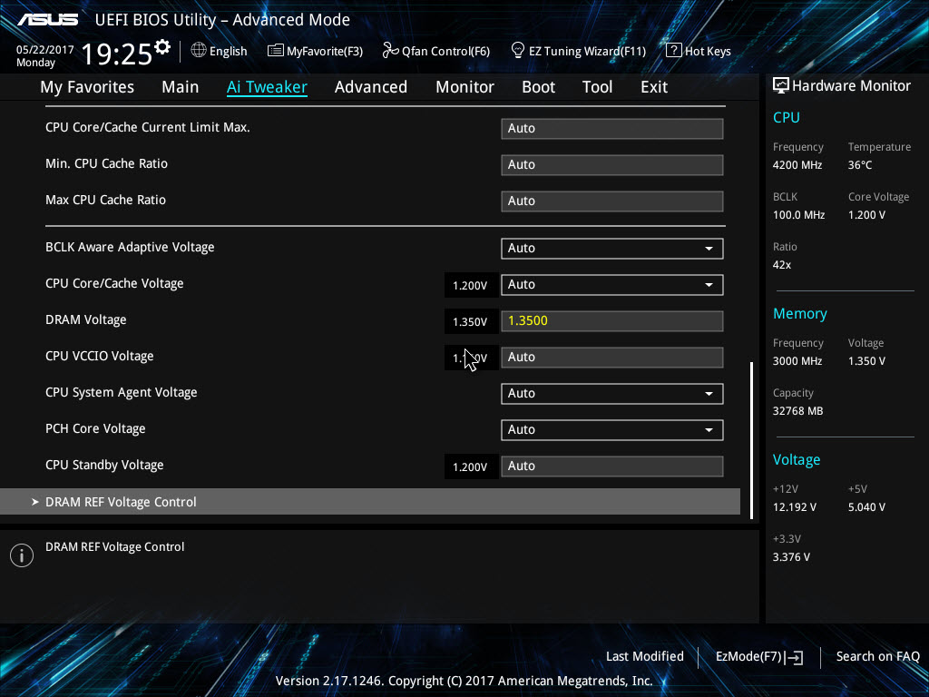Click the 3.376 V reading
Image resolution: width=929 pixels, height=697 pixels.
791,557
